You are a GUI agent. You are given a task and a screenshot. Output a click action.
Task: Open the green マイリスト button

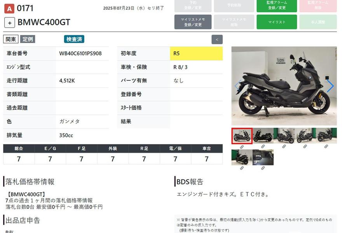tap(277, 22)
